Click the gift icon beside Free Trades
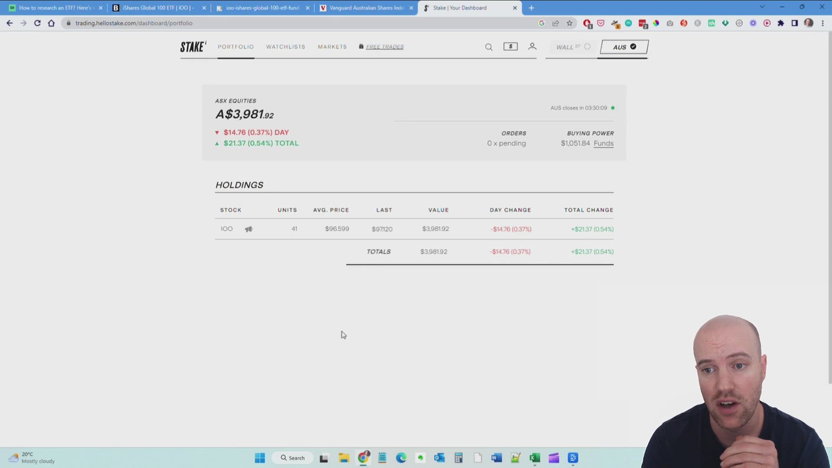This screenshot has height=468, width=832. (x=361, y=46)
